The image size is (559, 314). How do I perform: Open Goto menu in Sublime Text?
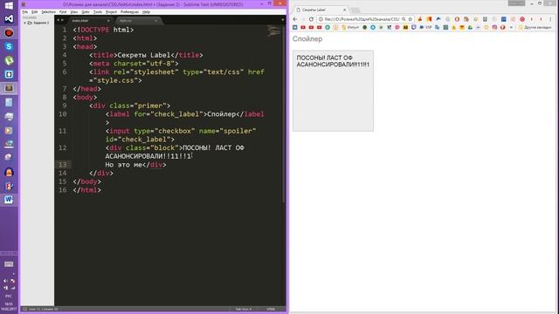[86, 11]
